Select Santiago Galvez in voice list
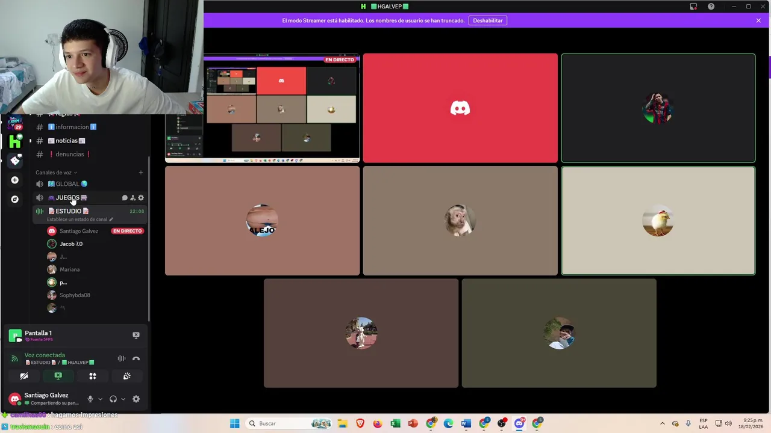This screenshot has height=433, width=771. [78, 231]
